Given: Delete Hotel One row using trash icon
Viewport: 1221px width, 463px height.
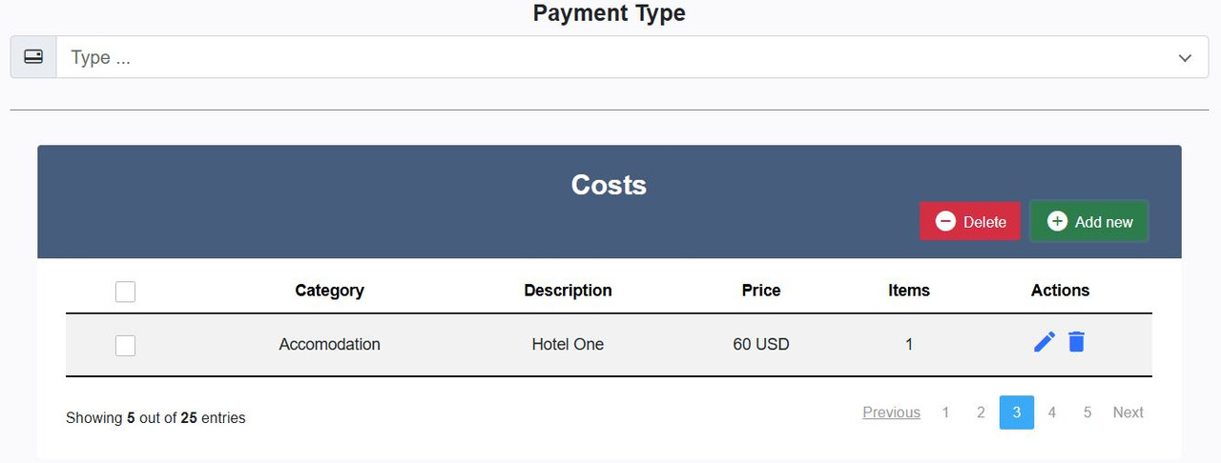Looking at the screenshot, I should click(x=1076, y=342).
